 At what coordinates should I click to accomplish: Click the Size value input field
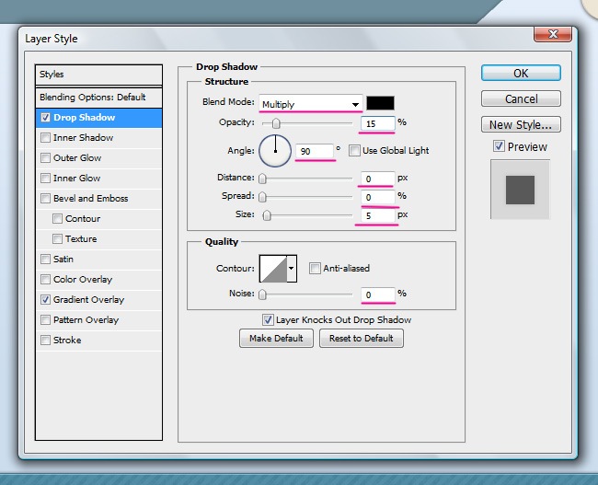(378, 215)
